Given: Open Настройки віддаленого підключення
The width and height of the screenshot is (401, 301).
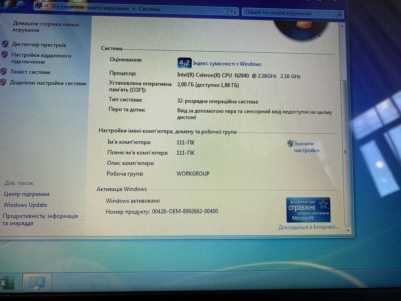Looking at the screenshot, I should [x=41, y=58].
